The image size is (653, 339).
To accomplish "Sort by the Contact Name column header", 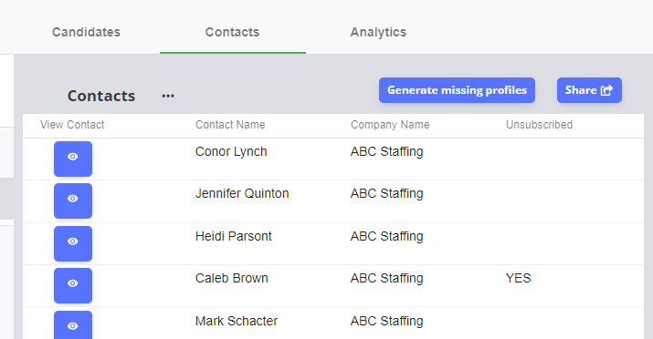I will pyautogui.click(x=230, y=125).
